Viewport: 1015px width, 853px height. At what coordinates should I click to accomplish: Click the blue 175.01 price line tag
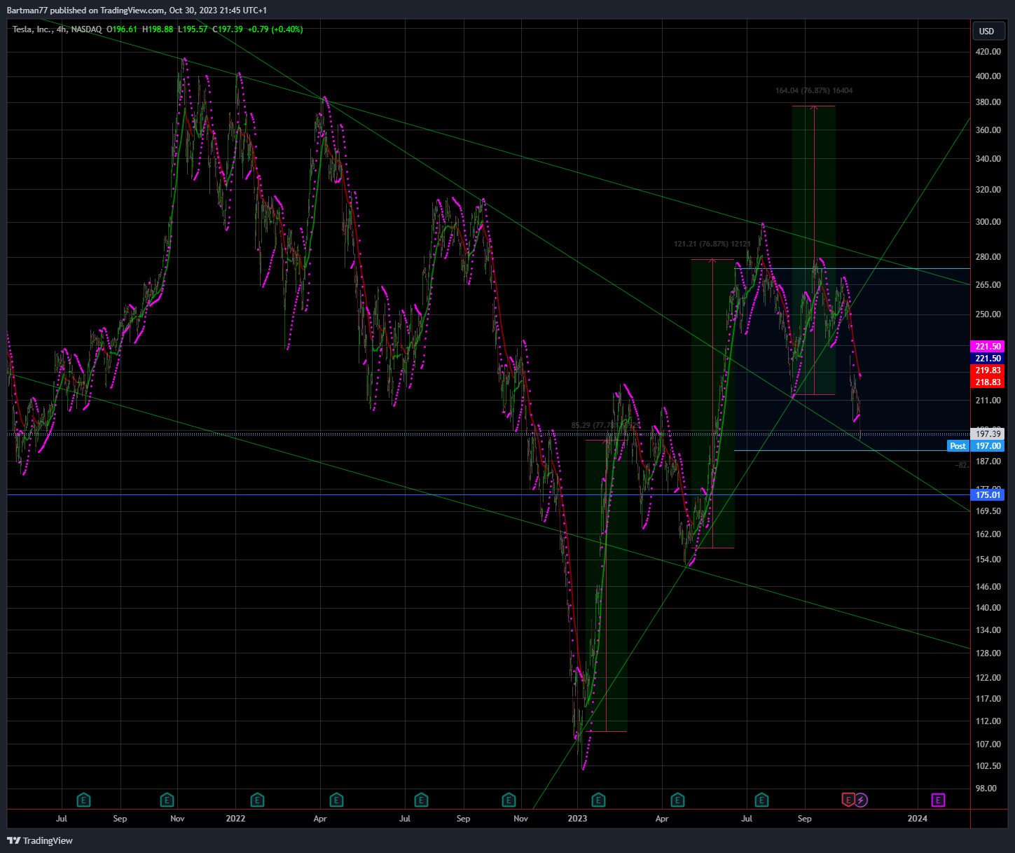tap(988, 495)
